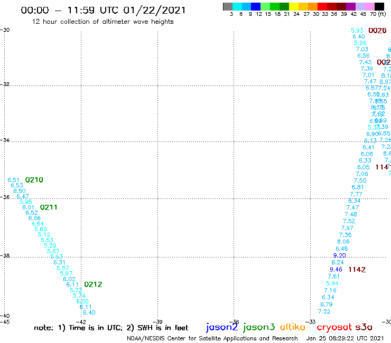Click the 5.94 wave height value
This screenshot has height=343, width=391.
coord(332,283)
